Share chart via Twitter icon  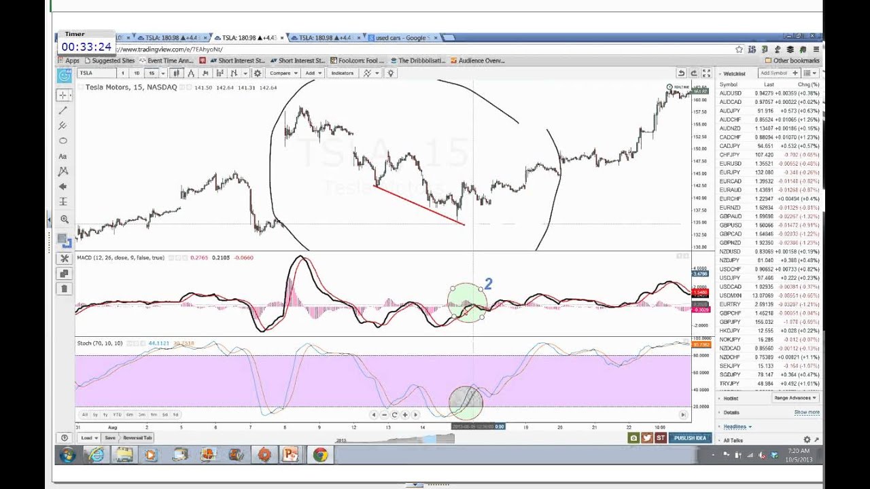tap(646, 438)
